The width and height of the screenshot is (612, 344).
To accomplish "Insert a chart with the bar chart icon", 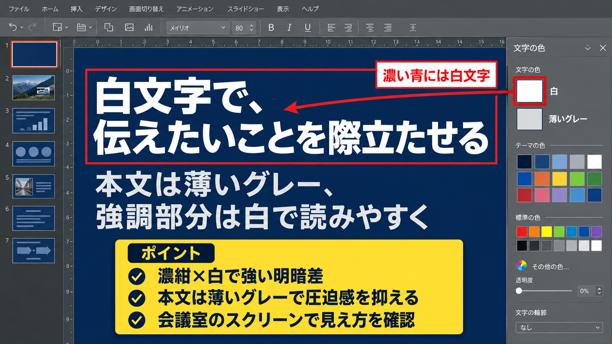I will tap(149, 27).
